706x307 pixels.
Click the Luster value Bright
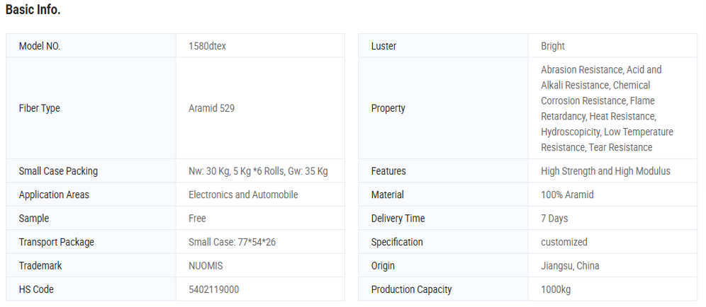[x=553, y=46]
